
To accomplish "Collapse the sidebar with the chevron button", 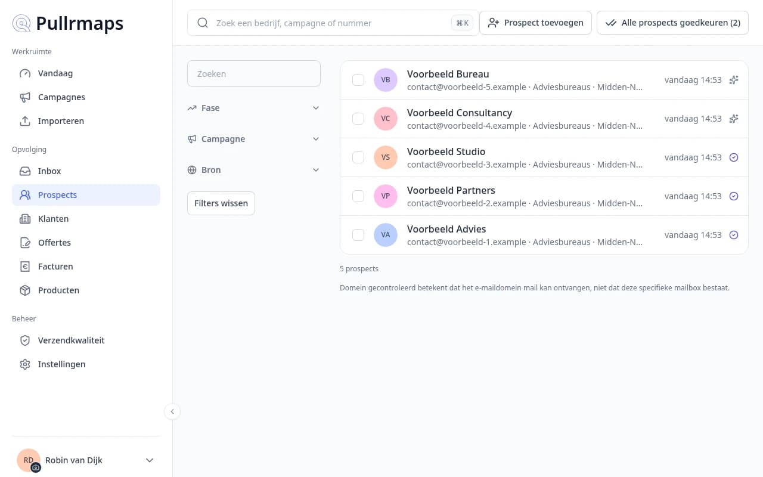I will 172,411.
